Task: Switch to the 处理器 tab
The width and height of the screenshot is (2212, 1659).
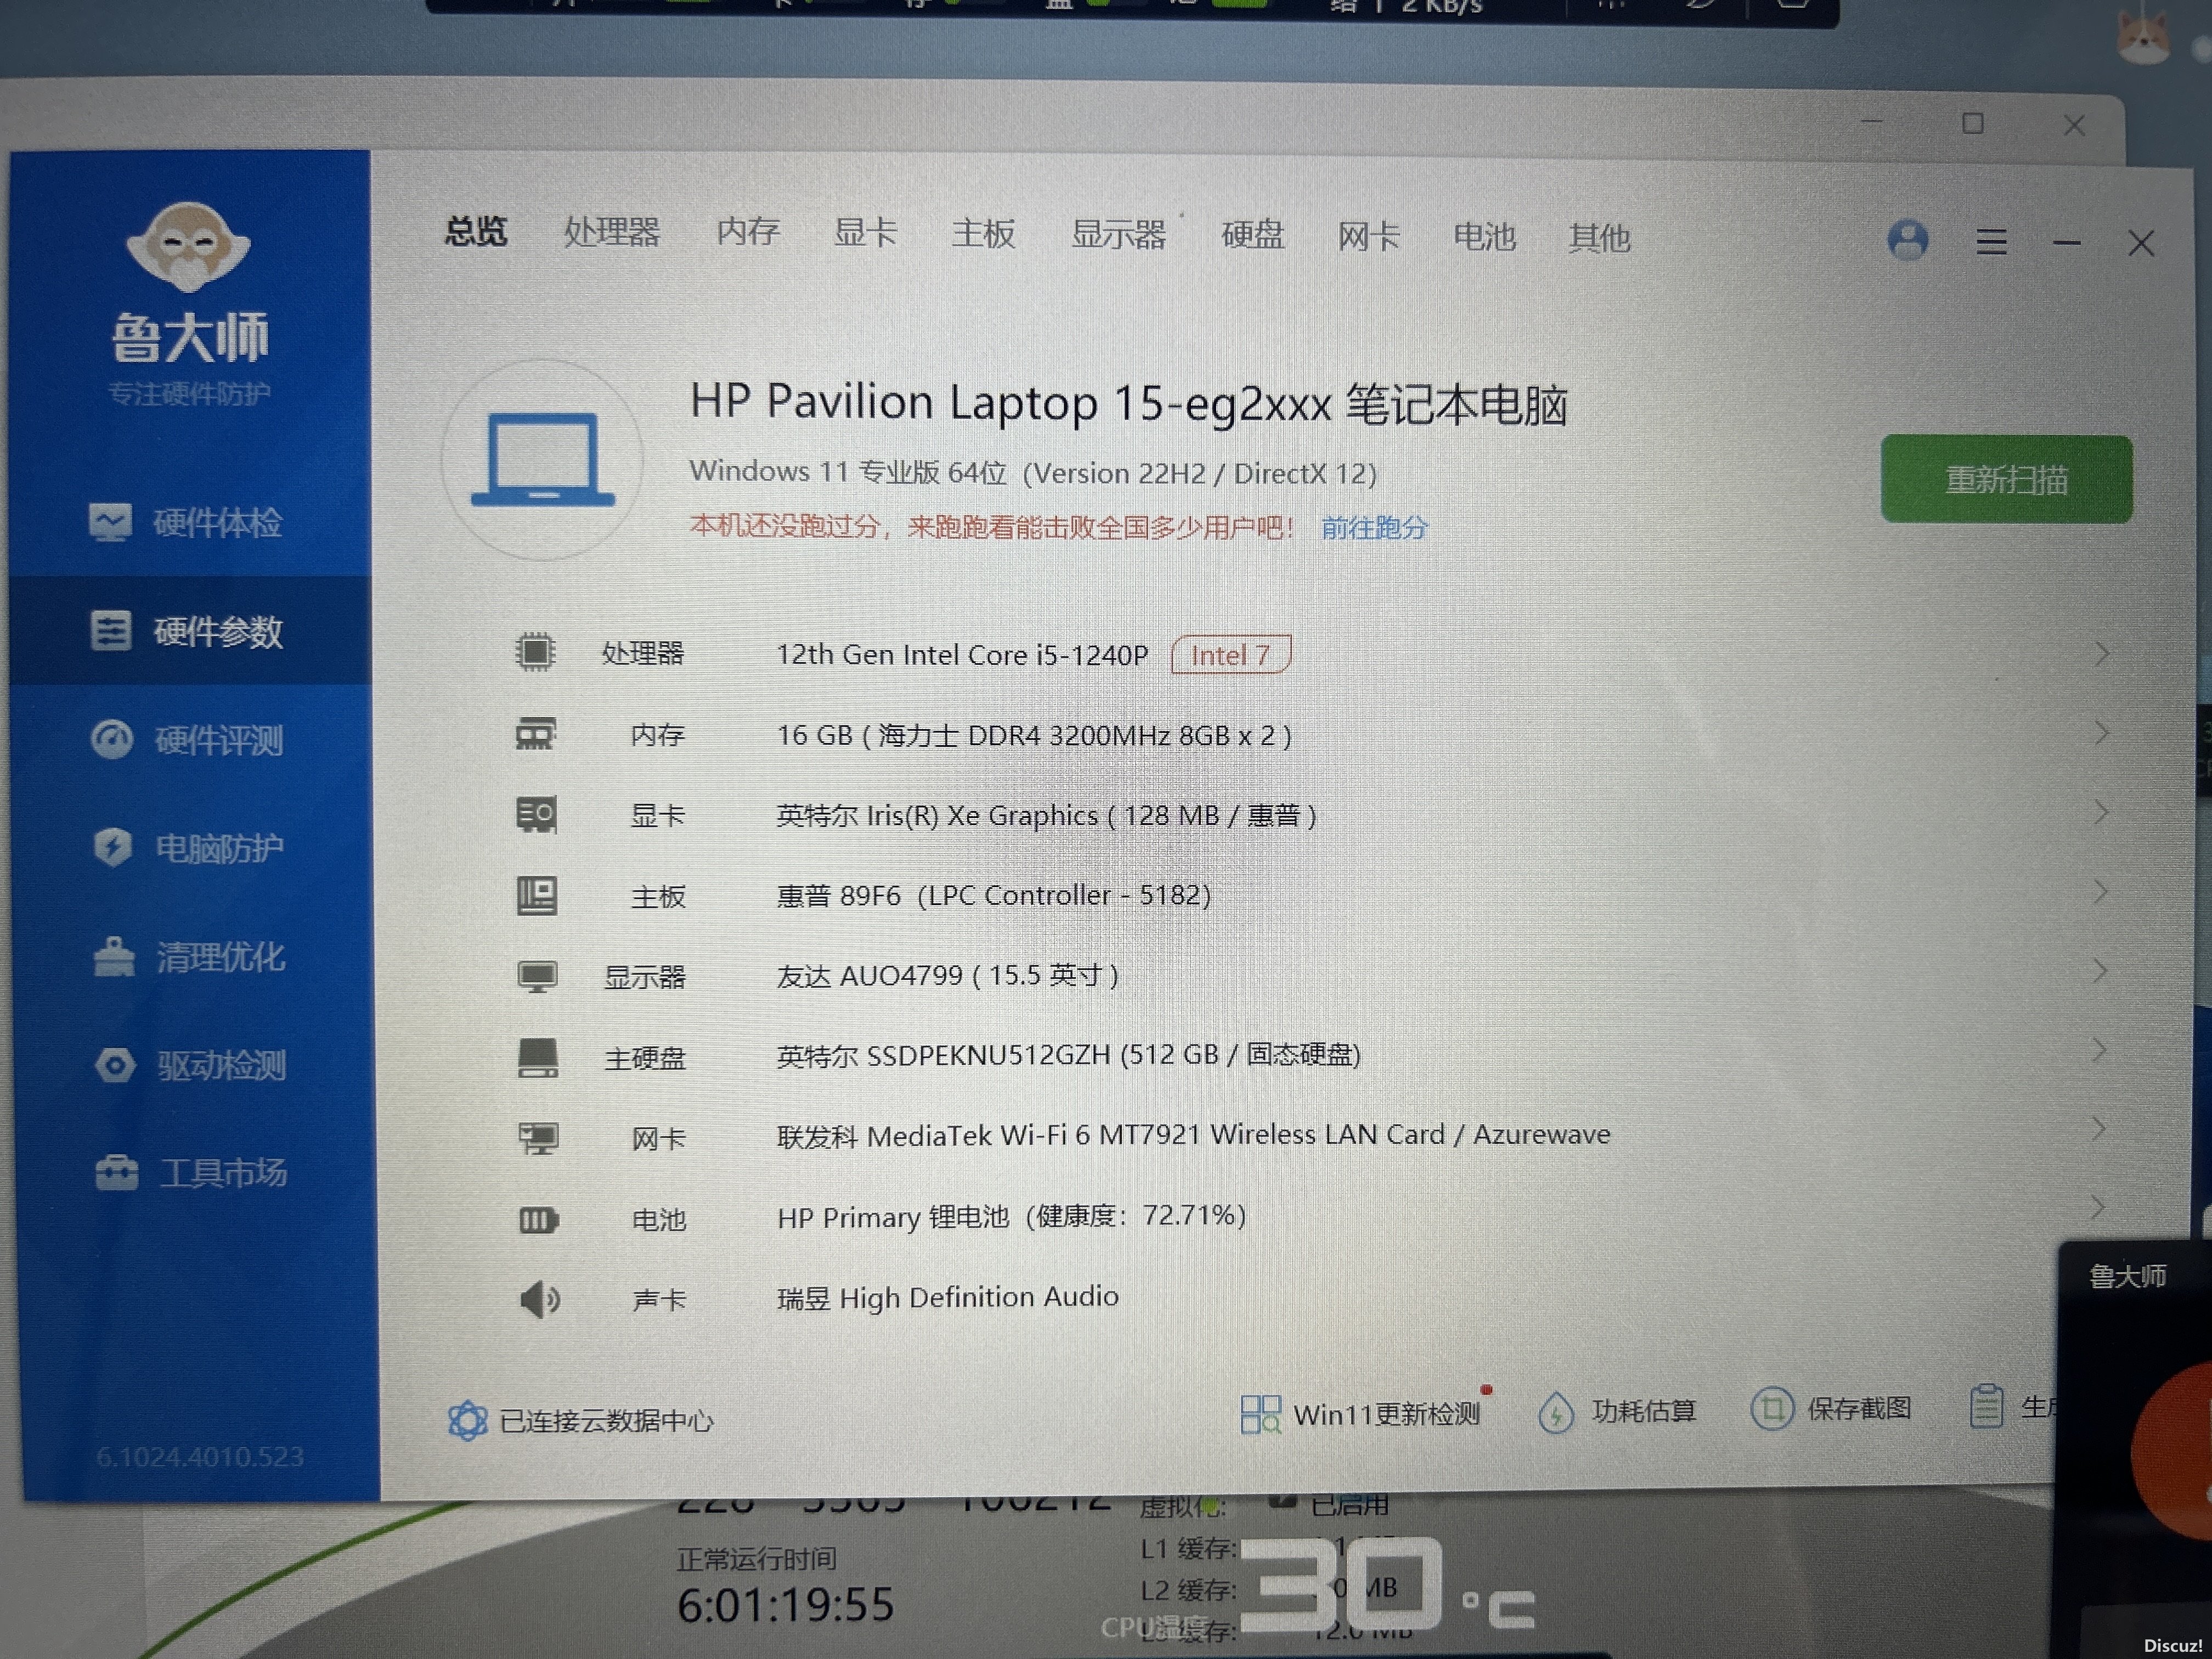Action: [612, 232]
